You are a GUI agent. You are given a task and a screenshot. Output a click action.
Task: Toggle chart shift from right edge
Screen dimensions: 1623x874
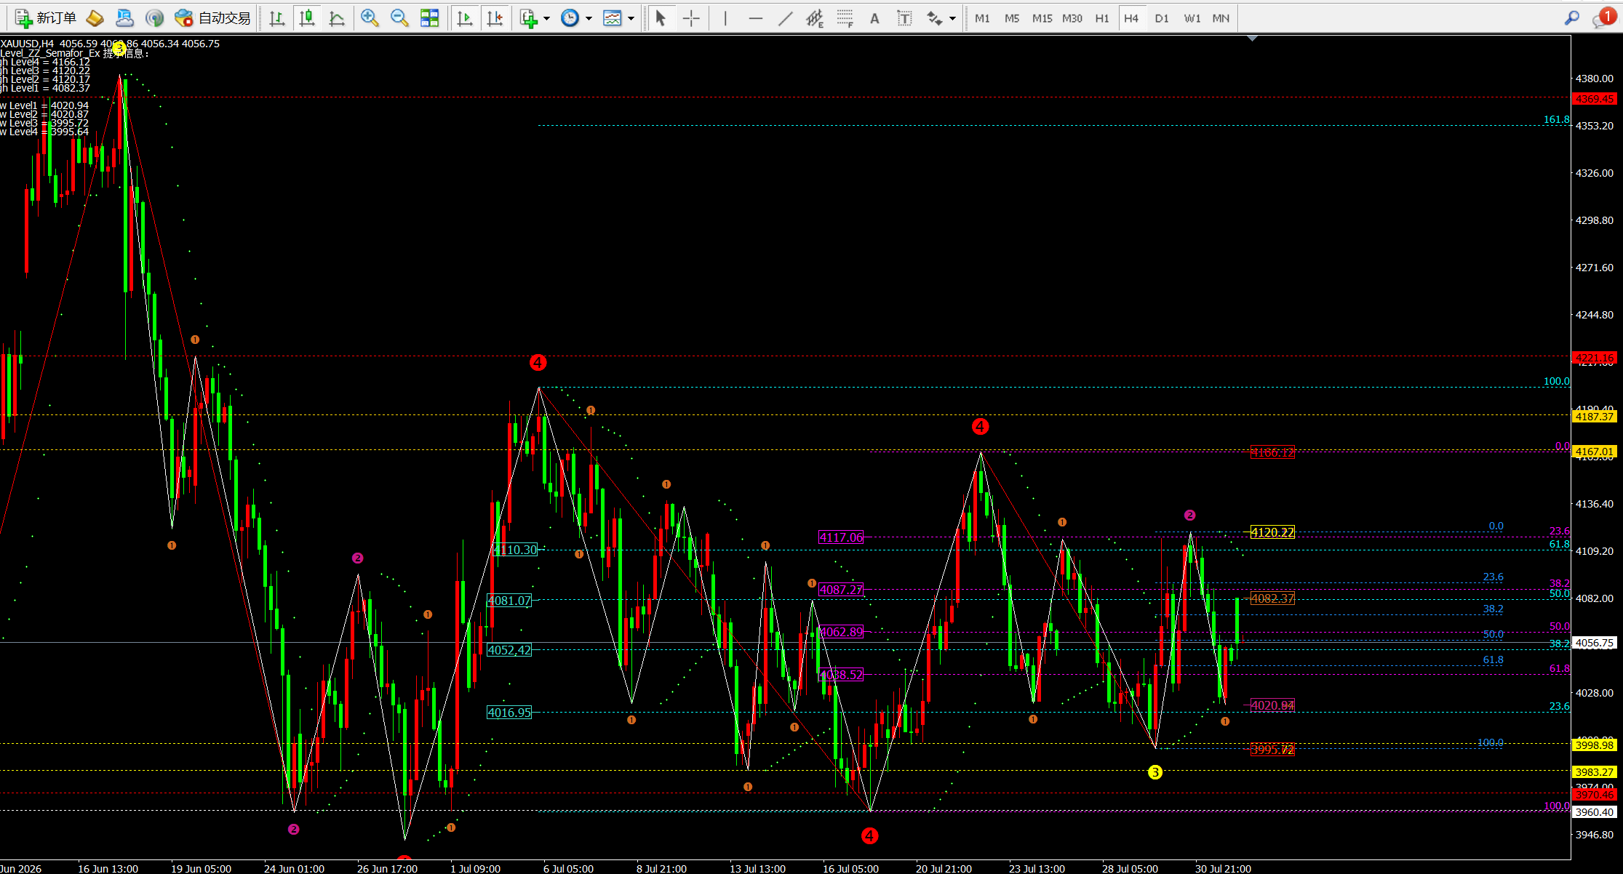(495, 18)
